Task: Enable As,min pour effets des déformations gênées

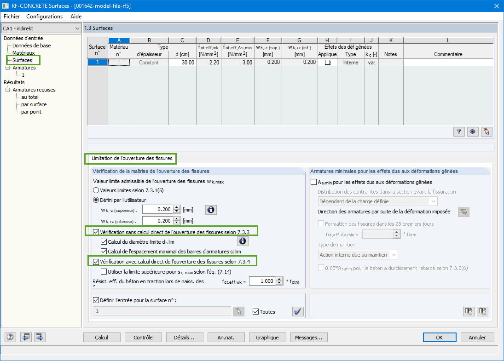Action: coord(314,182)
